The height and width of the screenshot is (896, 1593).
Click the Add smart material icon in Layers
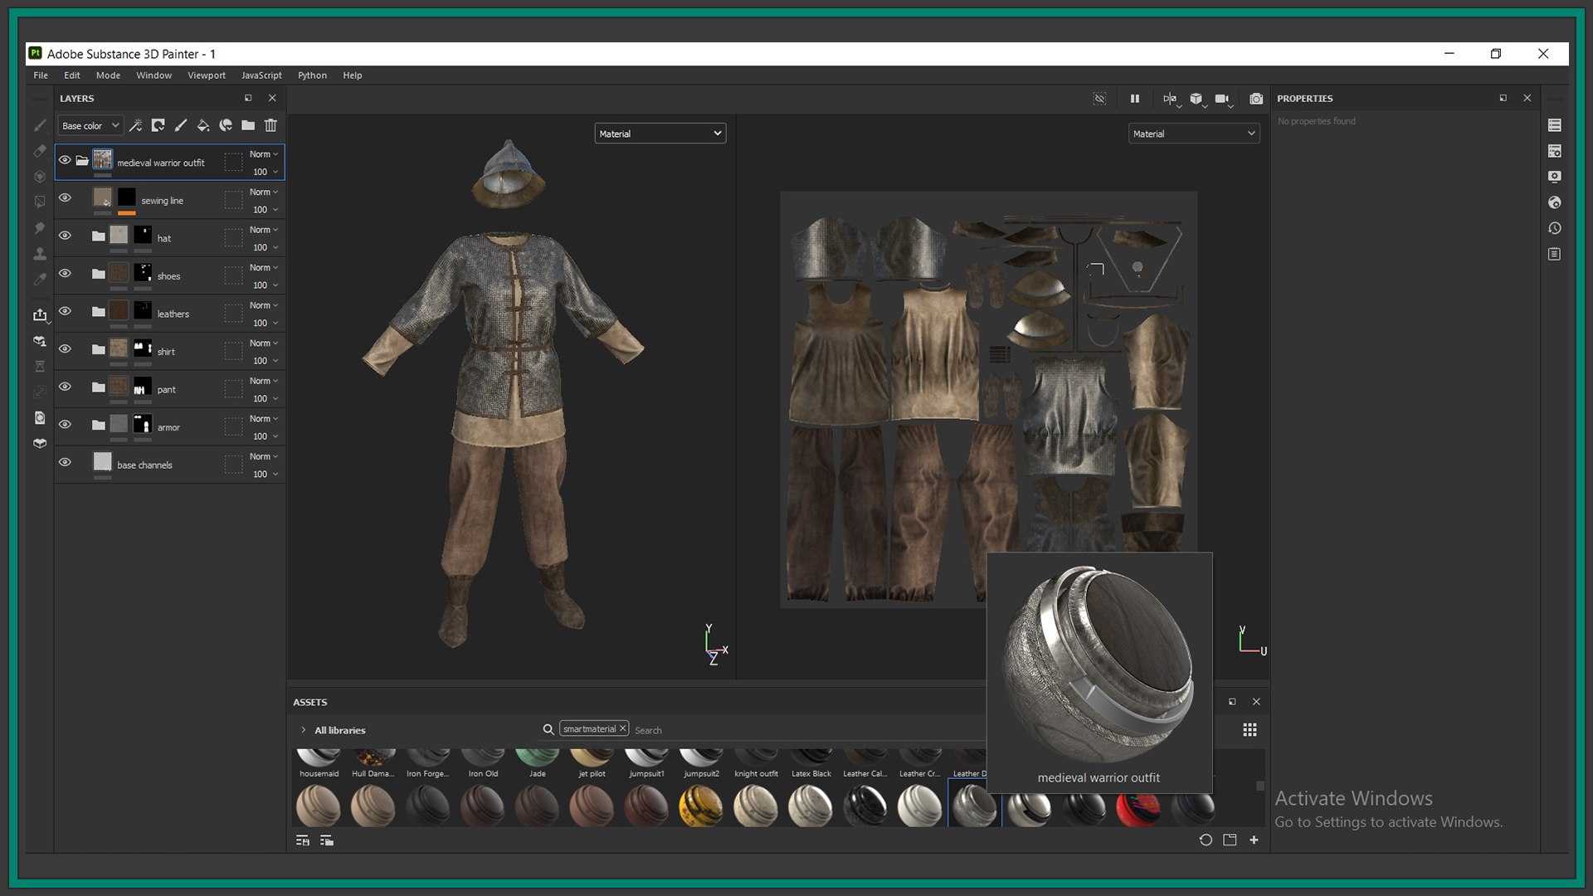[x=225, y=125]
